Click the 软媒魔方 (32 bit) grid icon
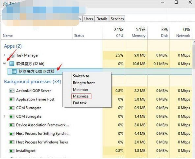 coord(12,64)
